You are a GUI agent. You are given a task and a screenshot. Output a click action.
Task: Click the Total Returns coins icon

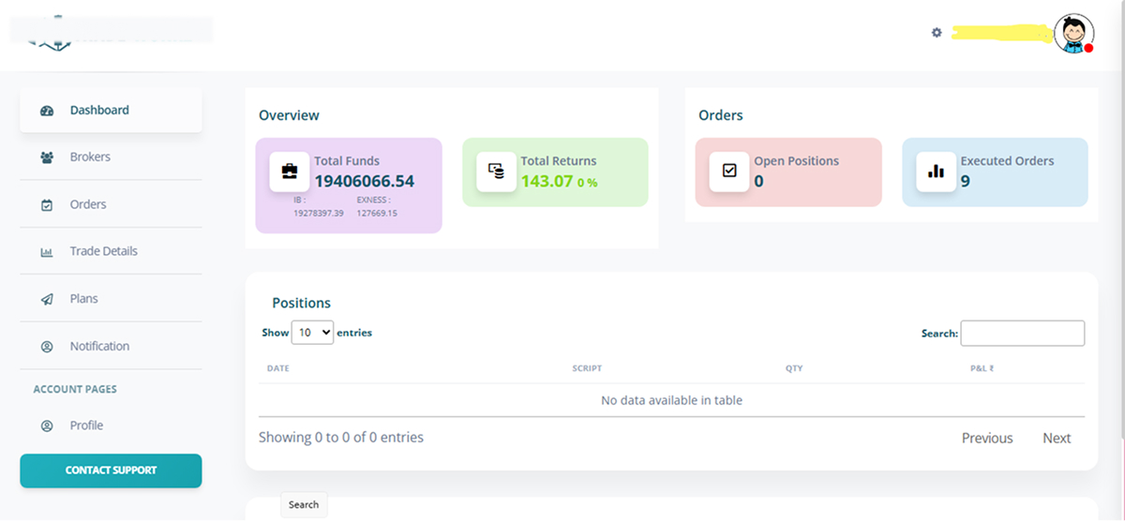(x=496, y=171)
